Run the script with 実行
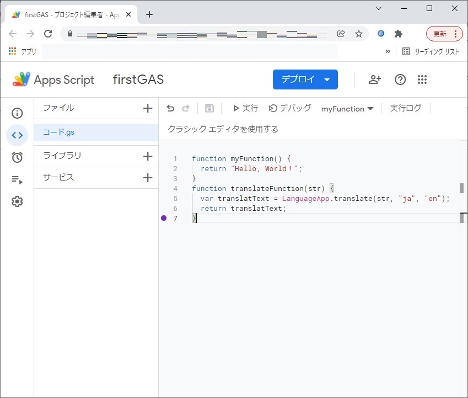 pos(245,108)
